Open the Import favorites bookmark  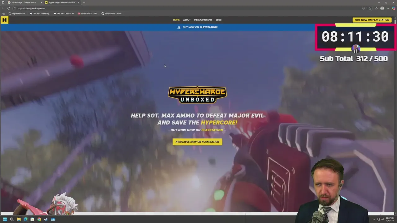coord(17,14)
